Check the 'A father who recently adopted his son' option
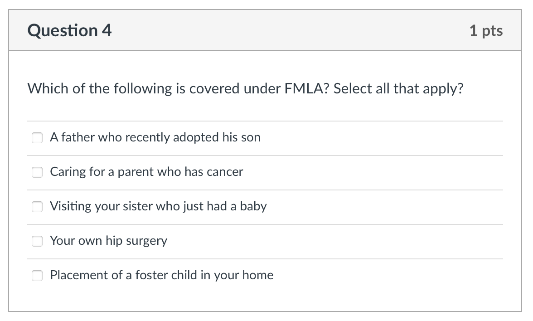The width and height of the screenshot is (533, 321). [x=37, y=137]
